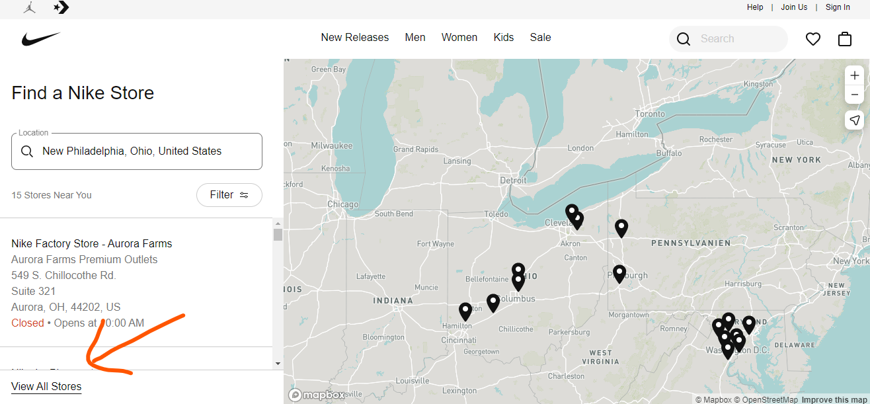The image size is (870, 404).
Task: Click View All Stores link
Action: (x=46, y=387)
